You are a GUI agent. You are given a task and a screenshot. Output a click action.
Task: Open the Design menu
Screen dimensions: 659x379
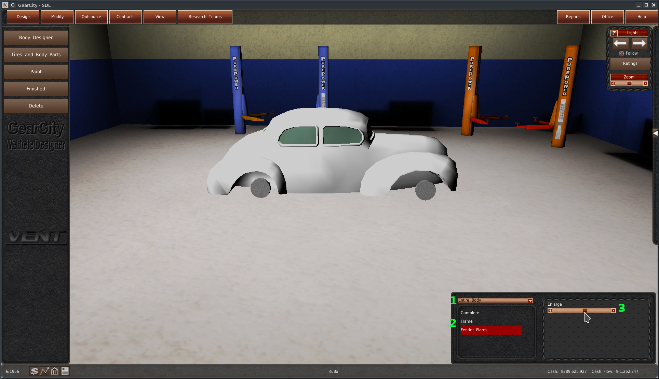(23, 17)
